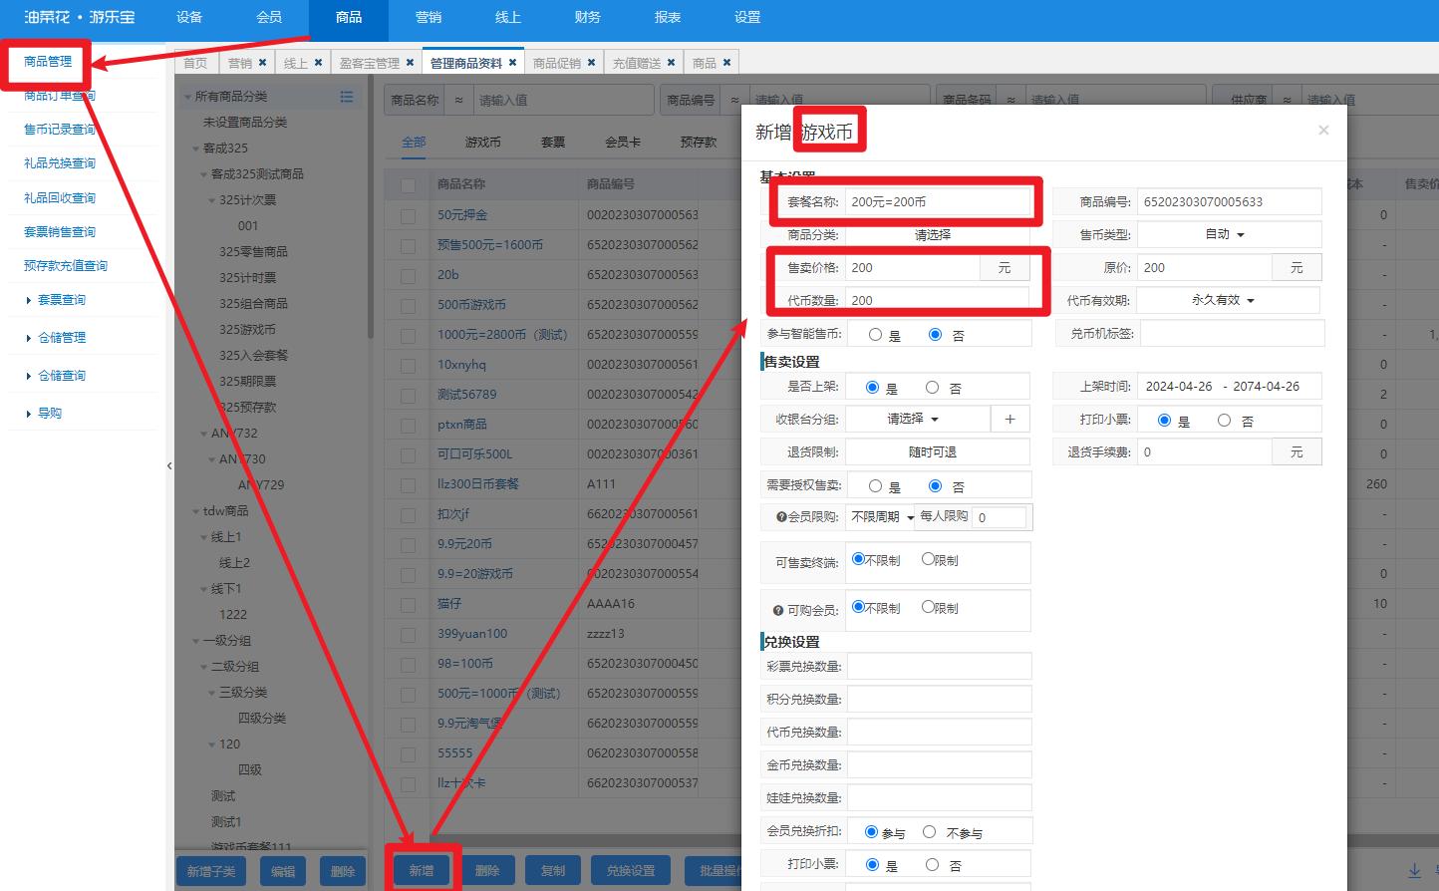Switch to the 首页 tab
Screen dimensions: 1439x891
195,63
